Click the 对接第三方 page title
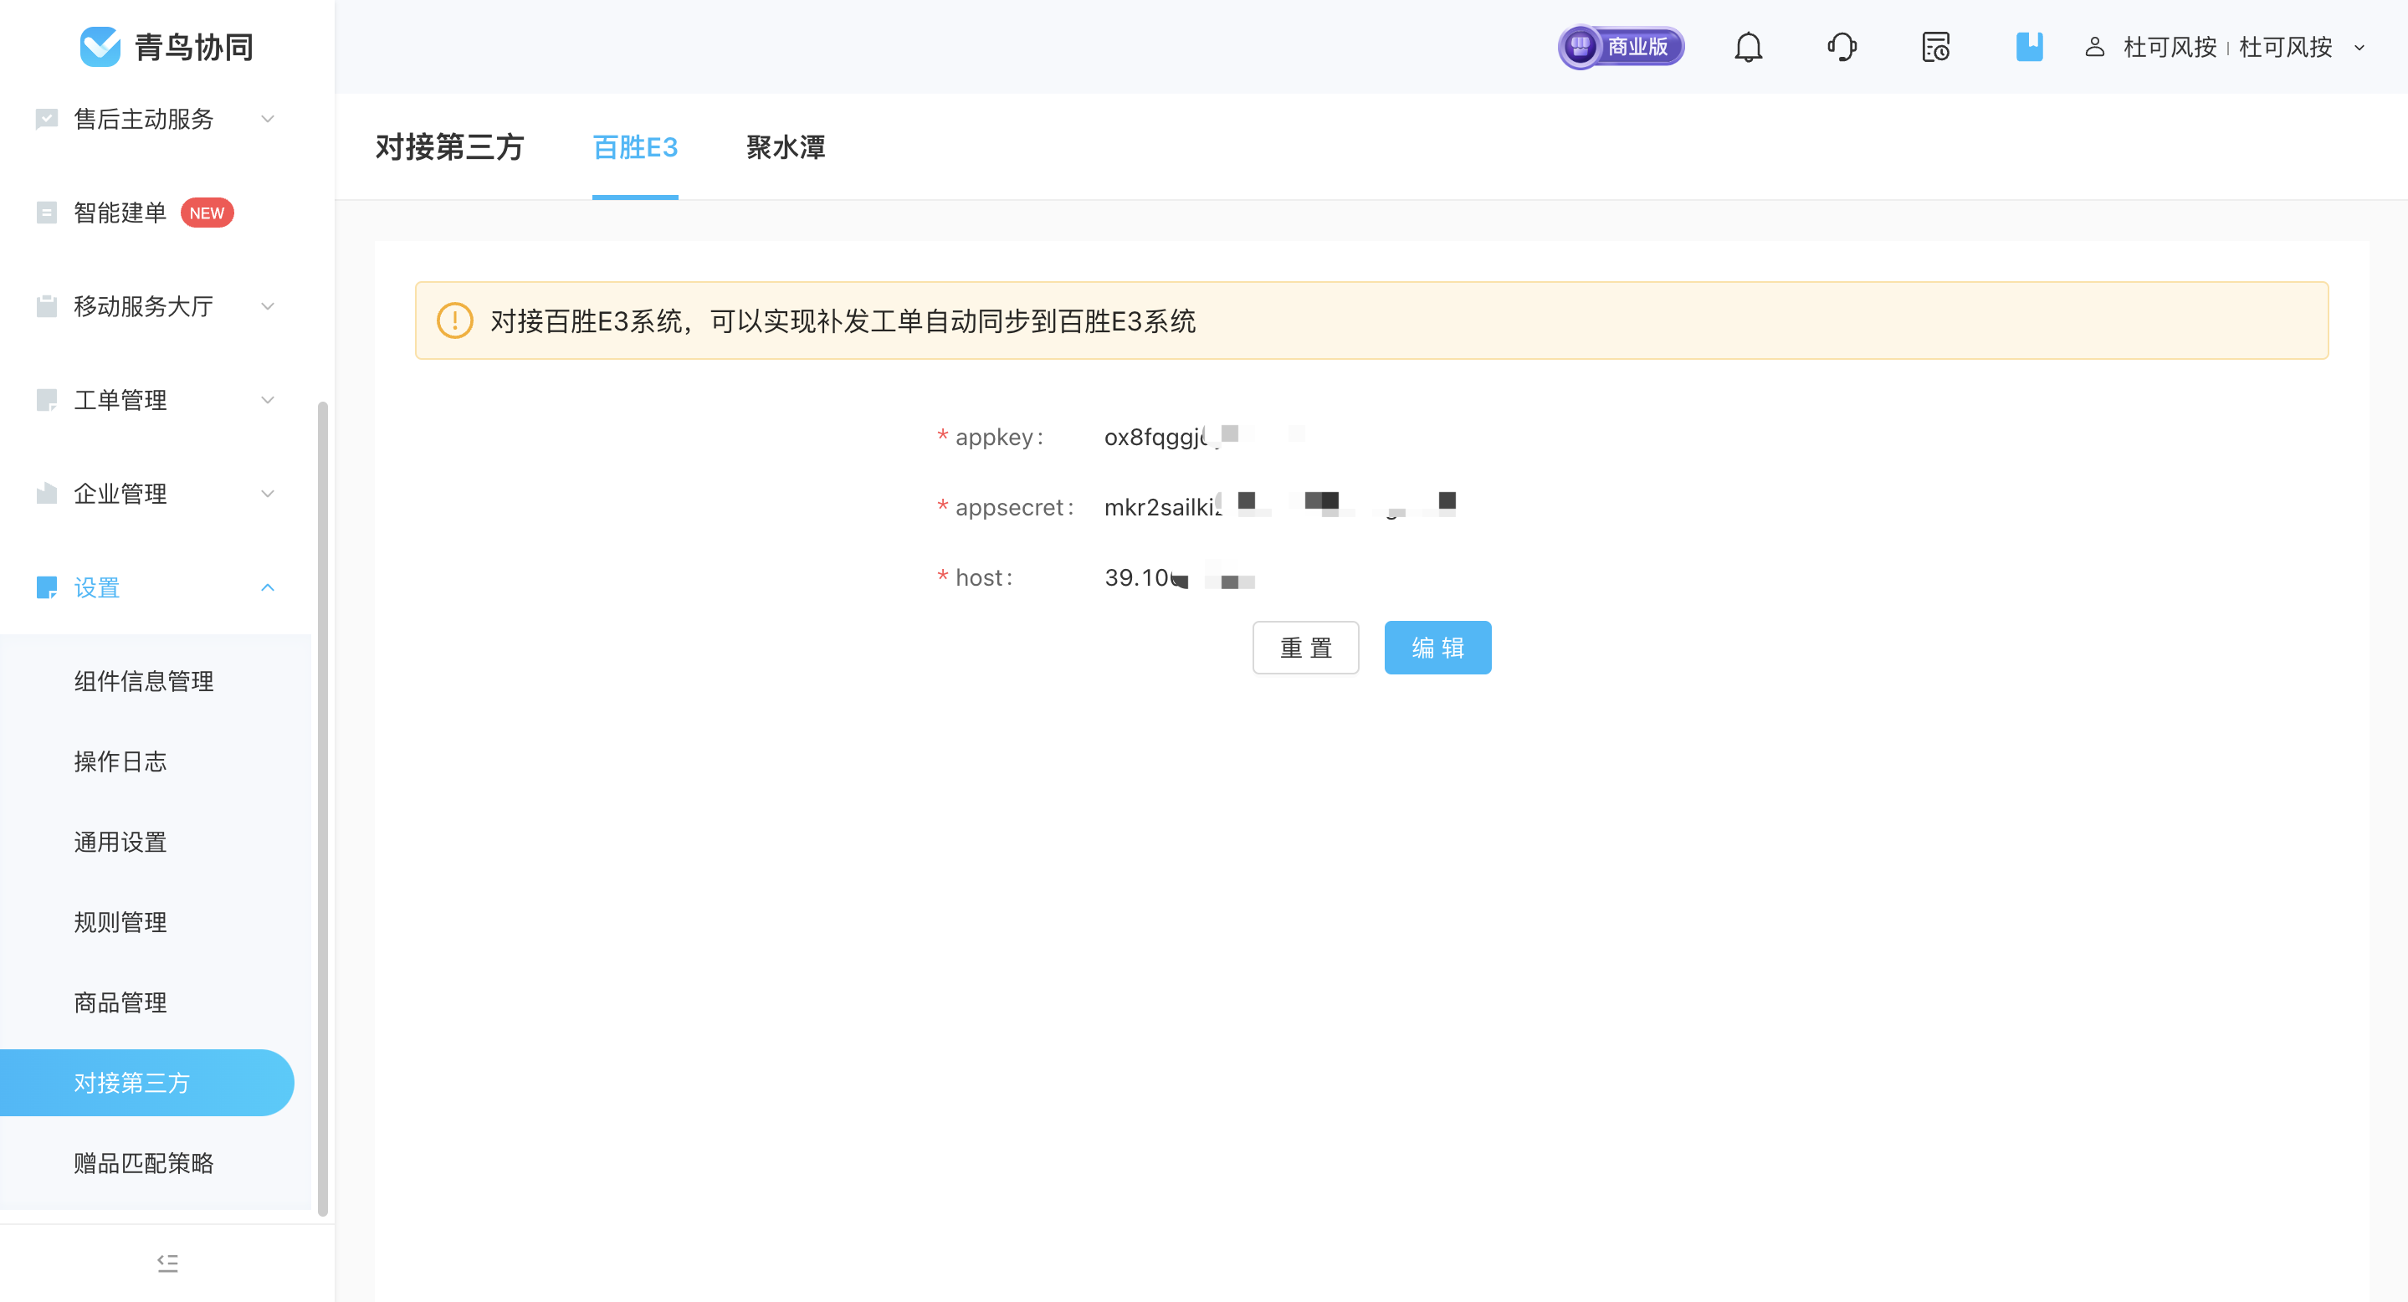 click(449, 147)
